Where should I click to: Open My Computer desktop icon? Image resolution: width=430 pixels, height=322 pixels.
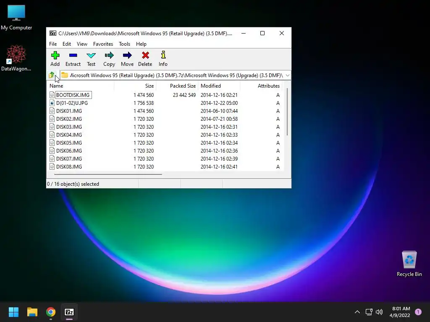pos(16,17)
